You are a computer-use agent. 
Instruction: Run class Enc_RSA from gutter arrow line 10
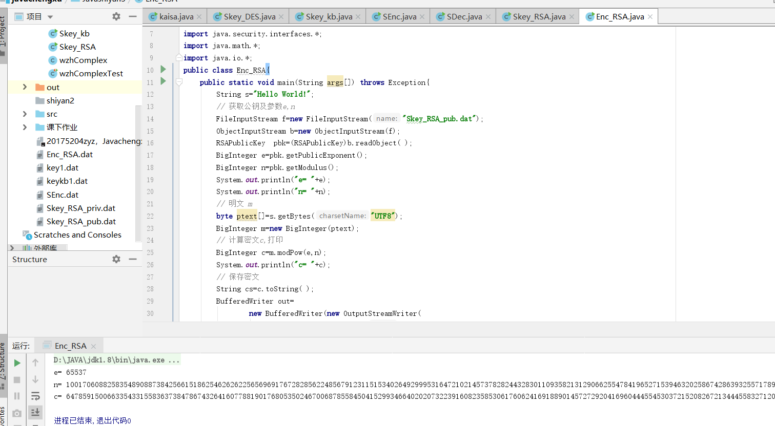pyautogui.click(x=164, y=69)
